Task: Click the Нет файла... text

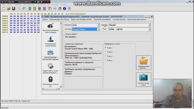Action: (71, 37)
